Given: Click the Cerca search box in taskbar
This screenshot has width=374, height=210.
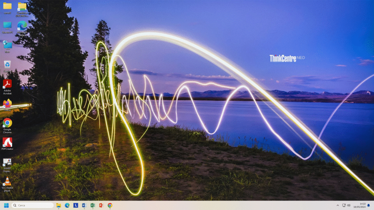Looking at the screenshot, I should [x=33, y=205].
